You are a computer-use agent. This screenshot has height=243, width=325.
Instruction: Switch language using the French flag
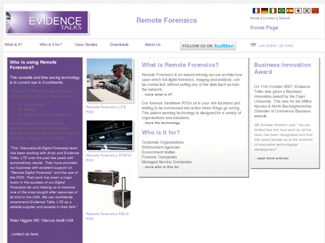[256, 11]
